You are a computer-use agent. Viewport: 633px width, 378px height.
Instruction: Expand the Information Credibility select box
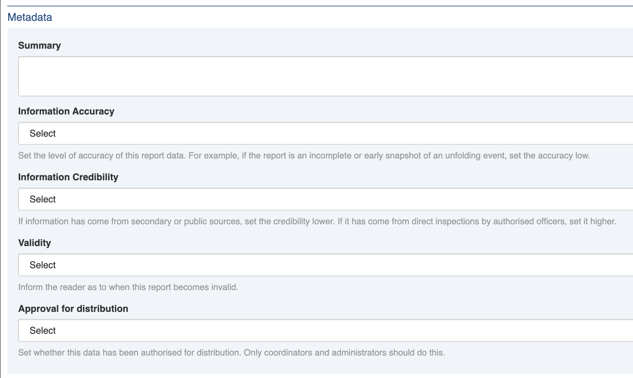(x=325, y=199)
